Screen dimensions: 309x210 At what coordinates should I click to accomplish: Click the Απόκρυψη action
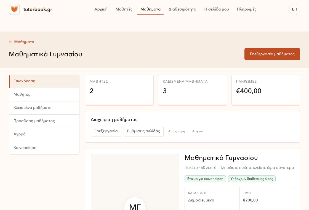(x=177, y=131)
